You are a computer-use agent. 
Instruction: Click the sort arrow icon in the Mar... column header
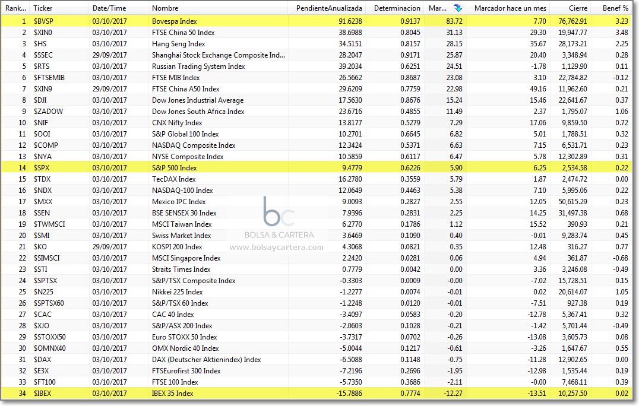[x=458, y=8]
